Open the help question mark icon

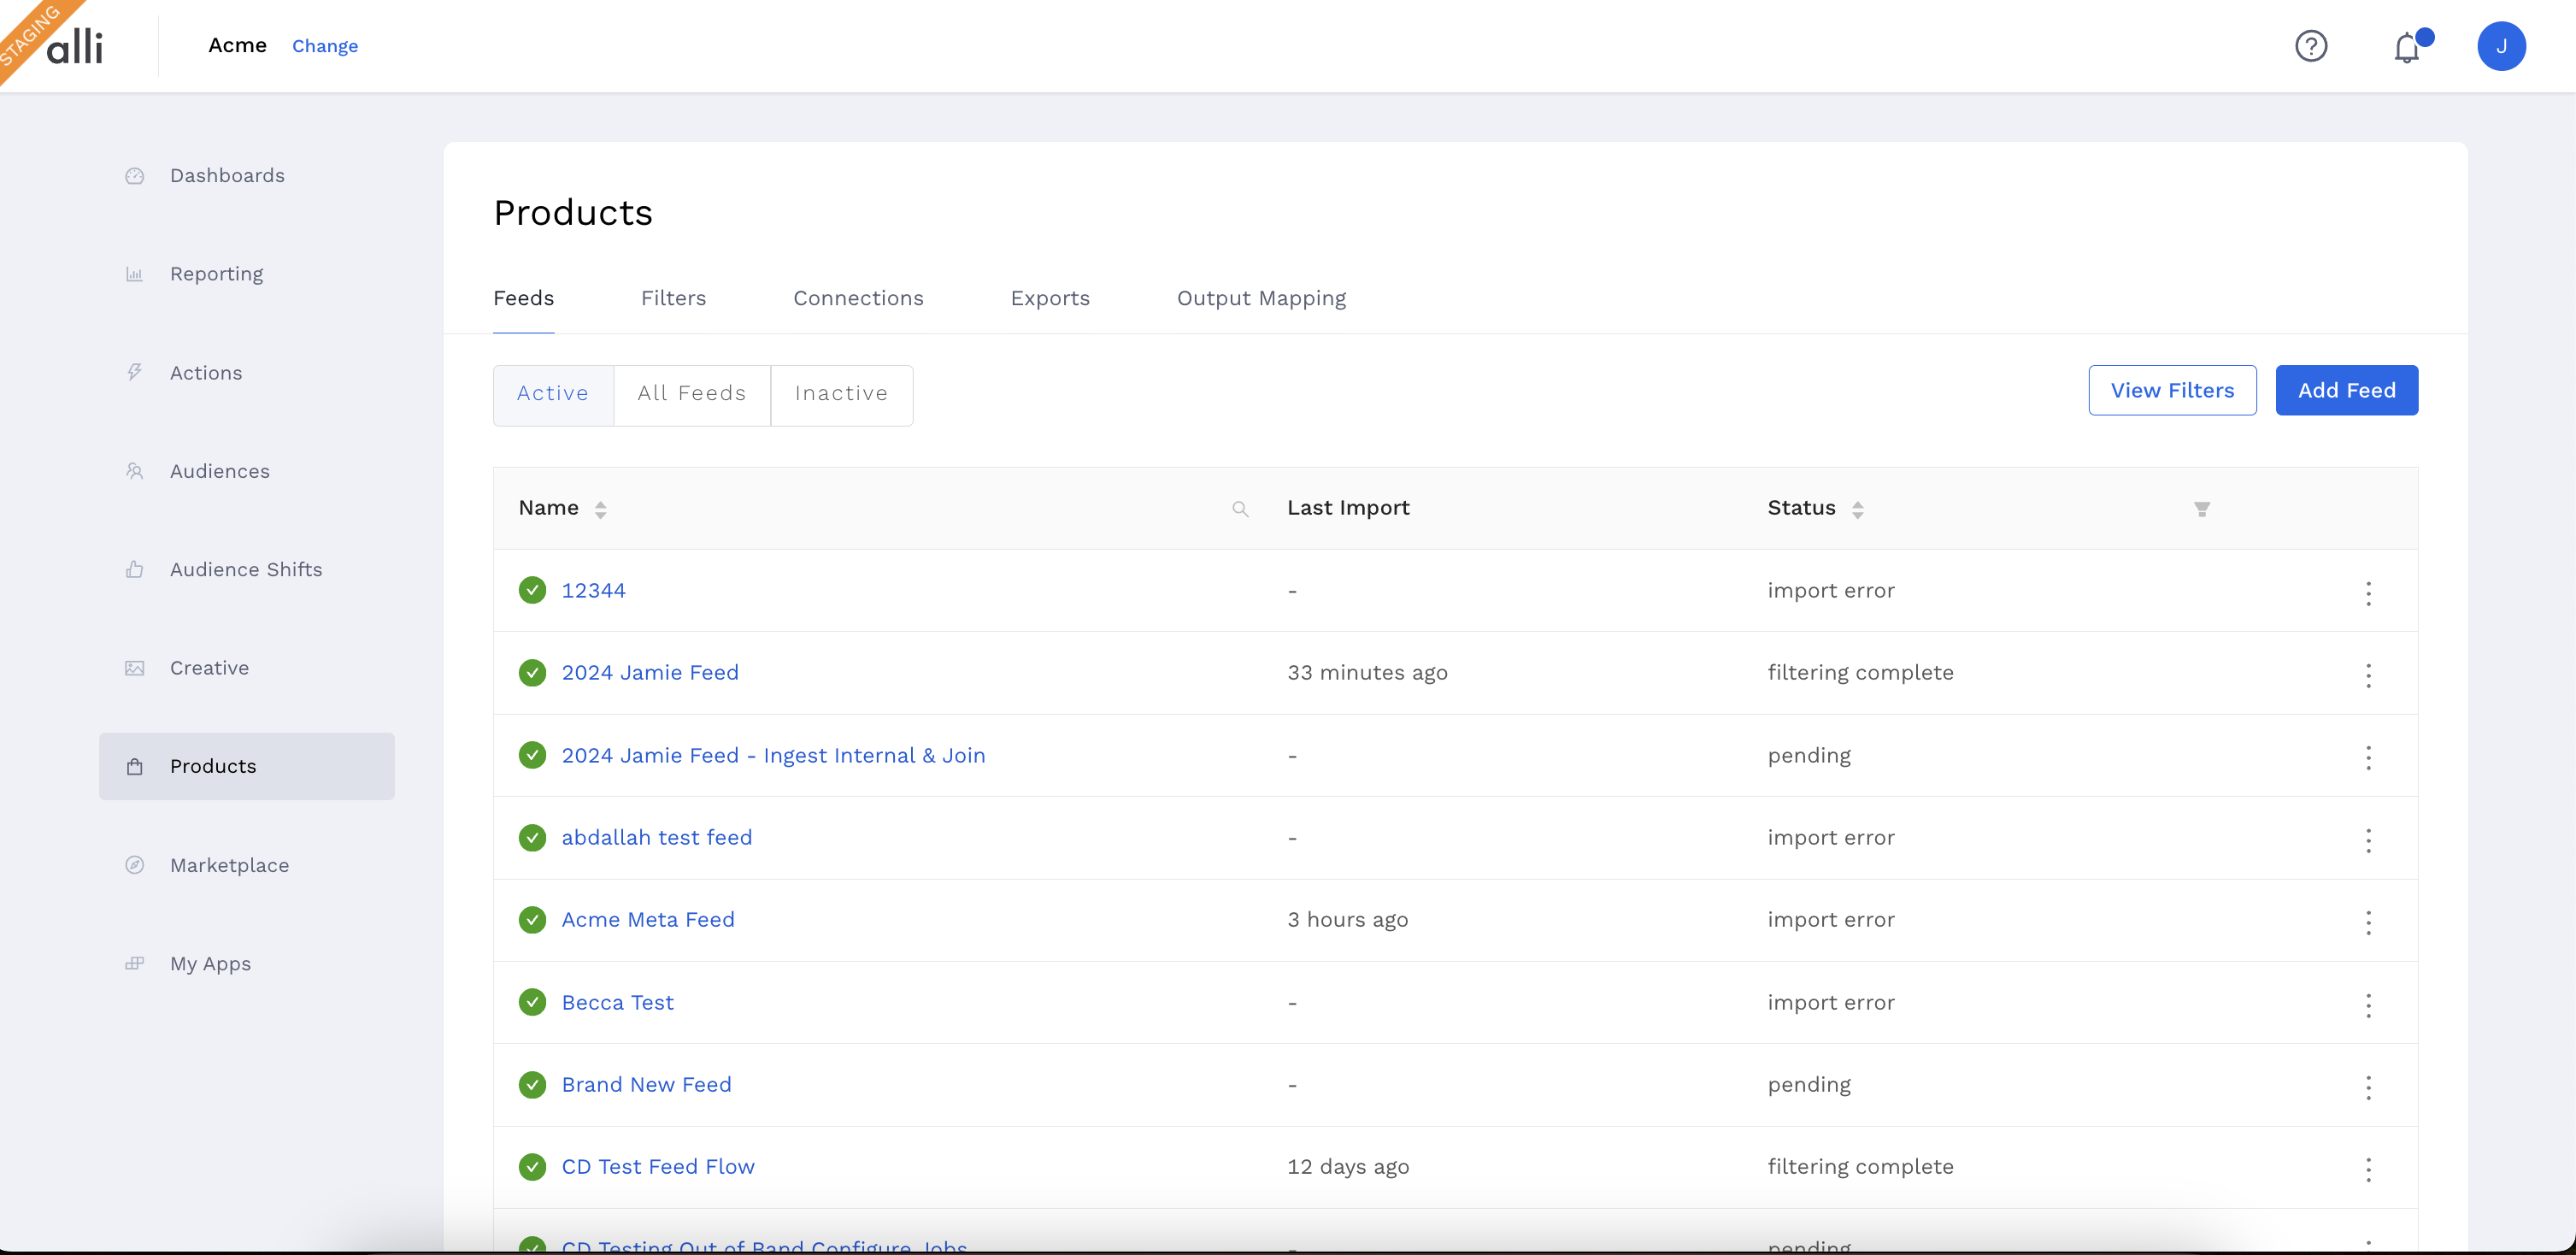click(2311, 46)
